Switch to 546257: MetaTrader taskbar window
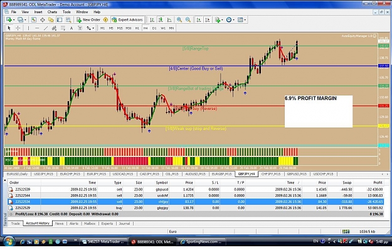 point(103,242)
